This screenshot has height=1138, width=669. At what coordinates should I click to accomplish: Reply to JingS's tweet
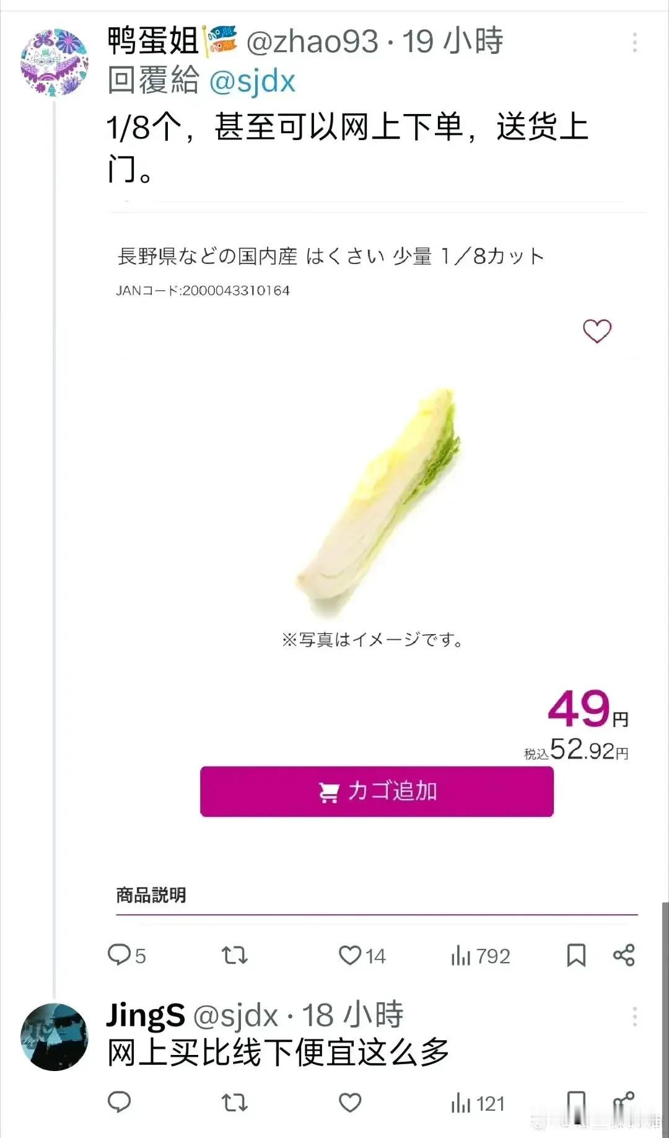119,1102
